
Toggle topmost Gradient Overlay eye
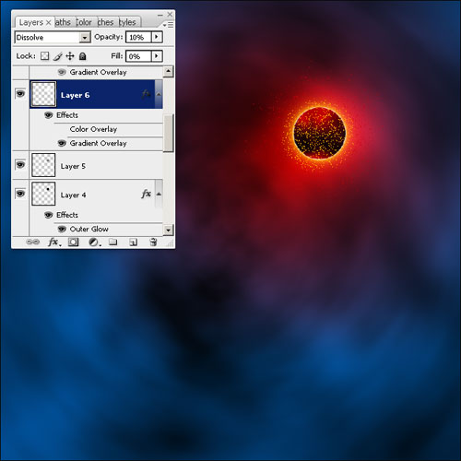click(x=62, y=72)
